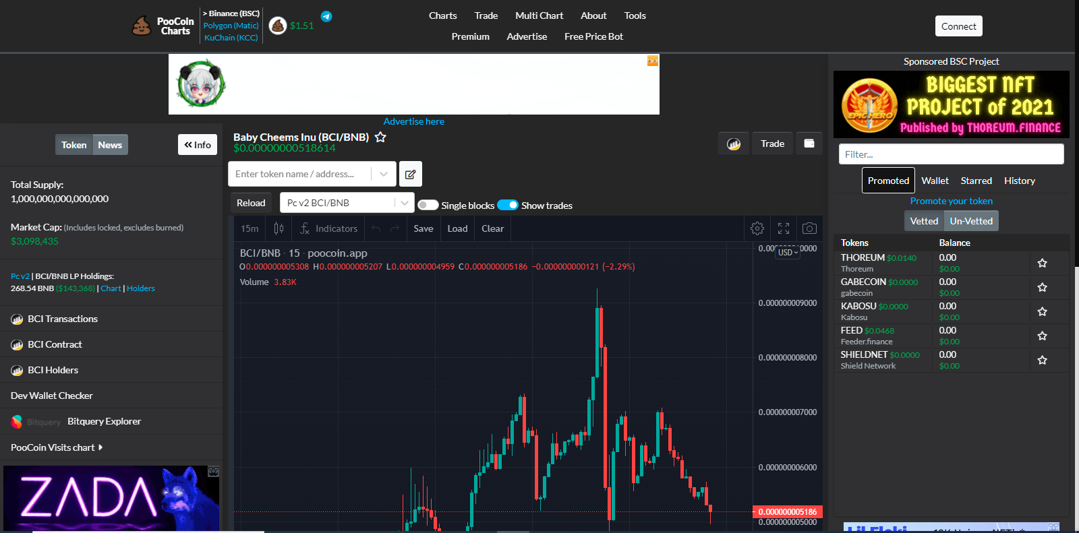Screen dimensions: 1079x533
Task: Open Bitquery Explorer link
Action: click(x=104, y=421)
